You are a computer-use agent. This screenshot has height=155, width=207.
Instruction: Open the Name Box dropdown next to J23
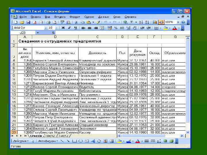tap(38, 33)
